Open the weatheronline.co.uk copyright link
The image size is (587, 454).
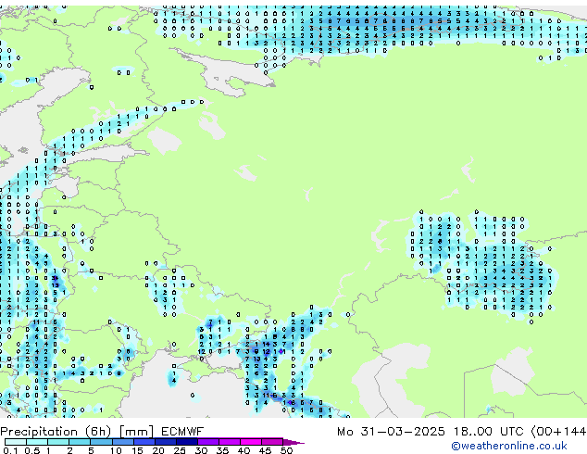click(509, 446)
